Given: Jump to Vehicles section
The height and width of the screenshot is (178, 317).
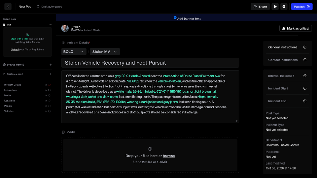Looking at the screenshot, I should pyautogui.click(x=9, y=111).
